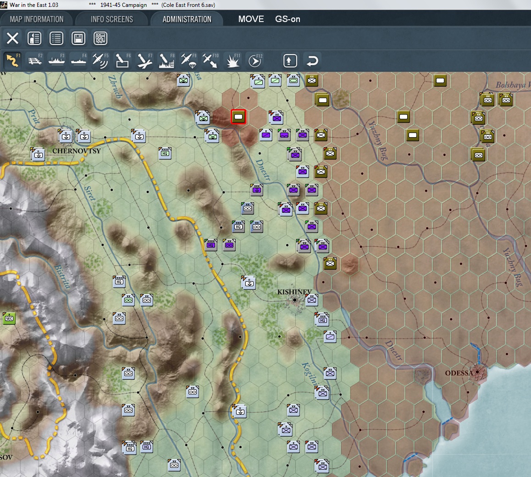The image size is (531, 477).
Task: Choose F8 bomb city mode
Action: click(166, 61)
